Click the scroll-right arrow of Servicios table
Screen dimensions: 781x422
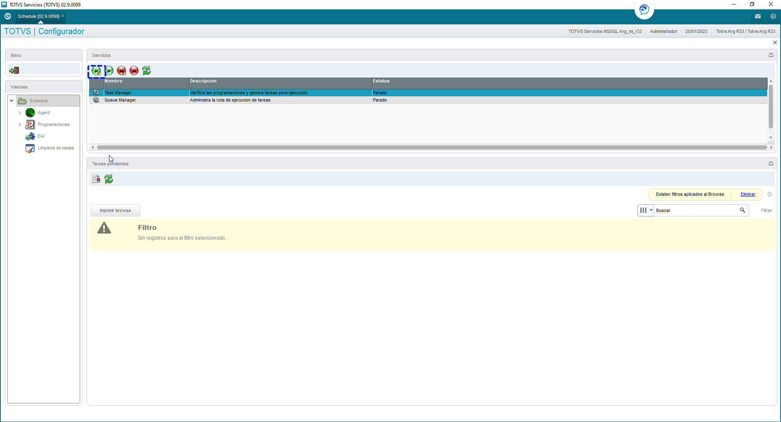pyautogui.click(x=772, y=147)
